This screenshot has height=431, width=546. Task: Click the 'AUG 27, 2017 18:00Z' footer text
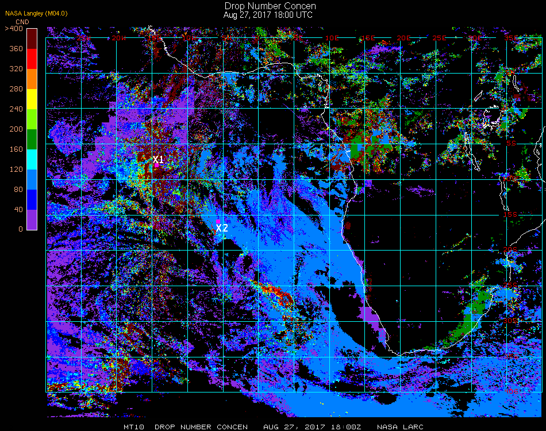pos(312,427)
